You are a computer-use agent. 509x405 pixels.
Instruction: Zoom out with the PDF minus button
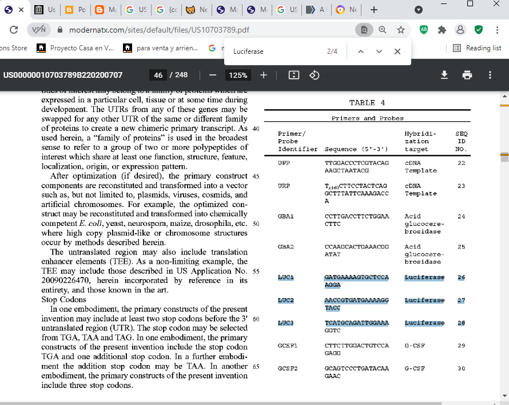pos(213,75)
